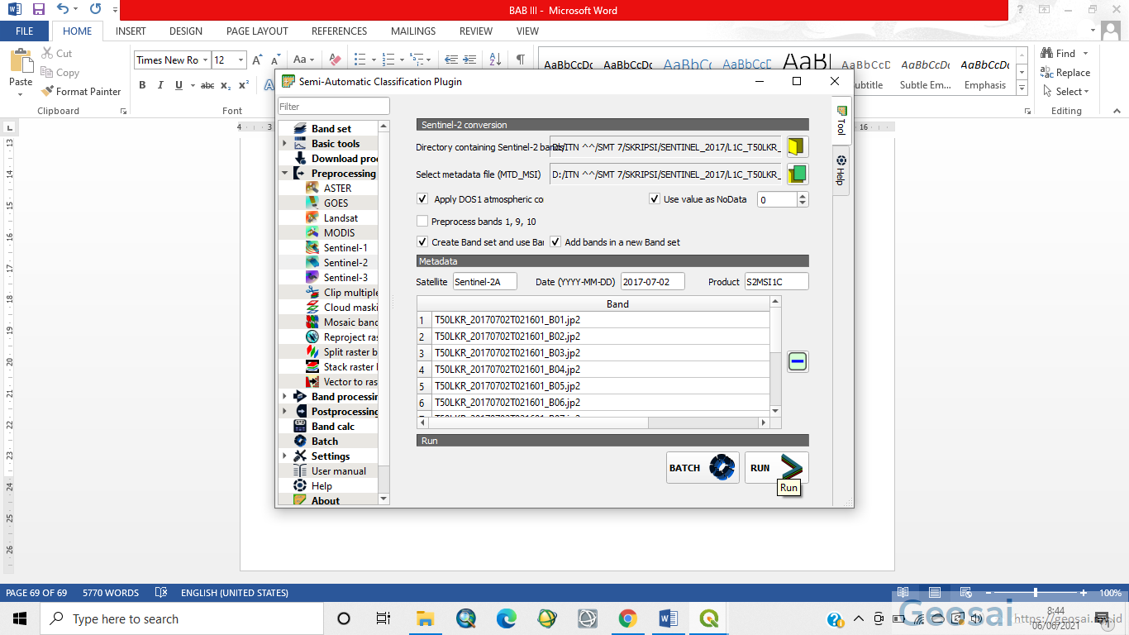Viewport: 1129px width, 635px height.
Task: Expand Settings tree arrow
Action: point(284,456)
